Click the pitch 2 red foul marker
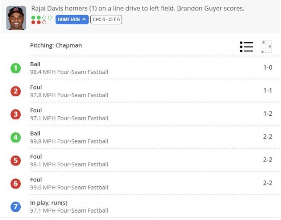This screenshot has height=220, width=281. pyautogui.click(x=16, y=91)
